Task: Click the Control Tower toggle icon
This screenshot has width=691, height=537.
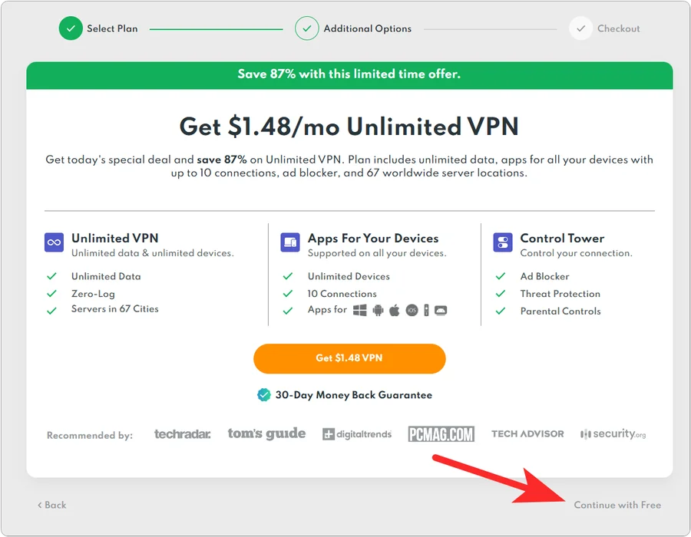Action: (503, 243)
